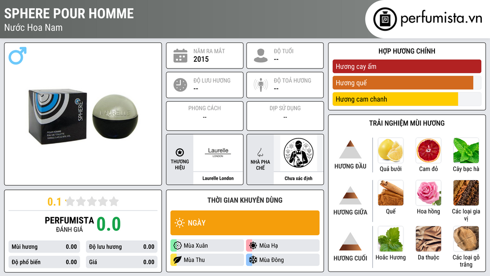
Task: Click the Dịp sử dụng info box
Action: click(x=285, y=116)
